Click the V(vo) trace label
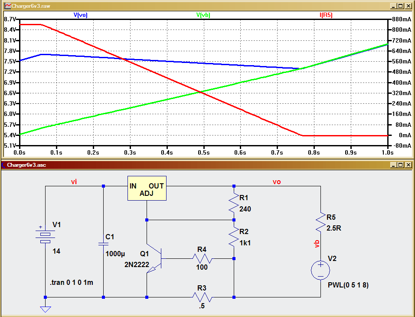 click(81, 15)
